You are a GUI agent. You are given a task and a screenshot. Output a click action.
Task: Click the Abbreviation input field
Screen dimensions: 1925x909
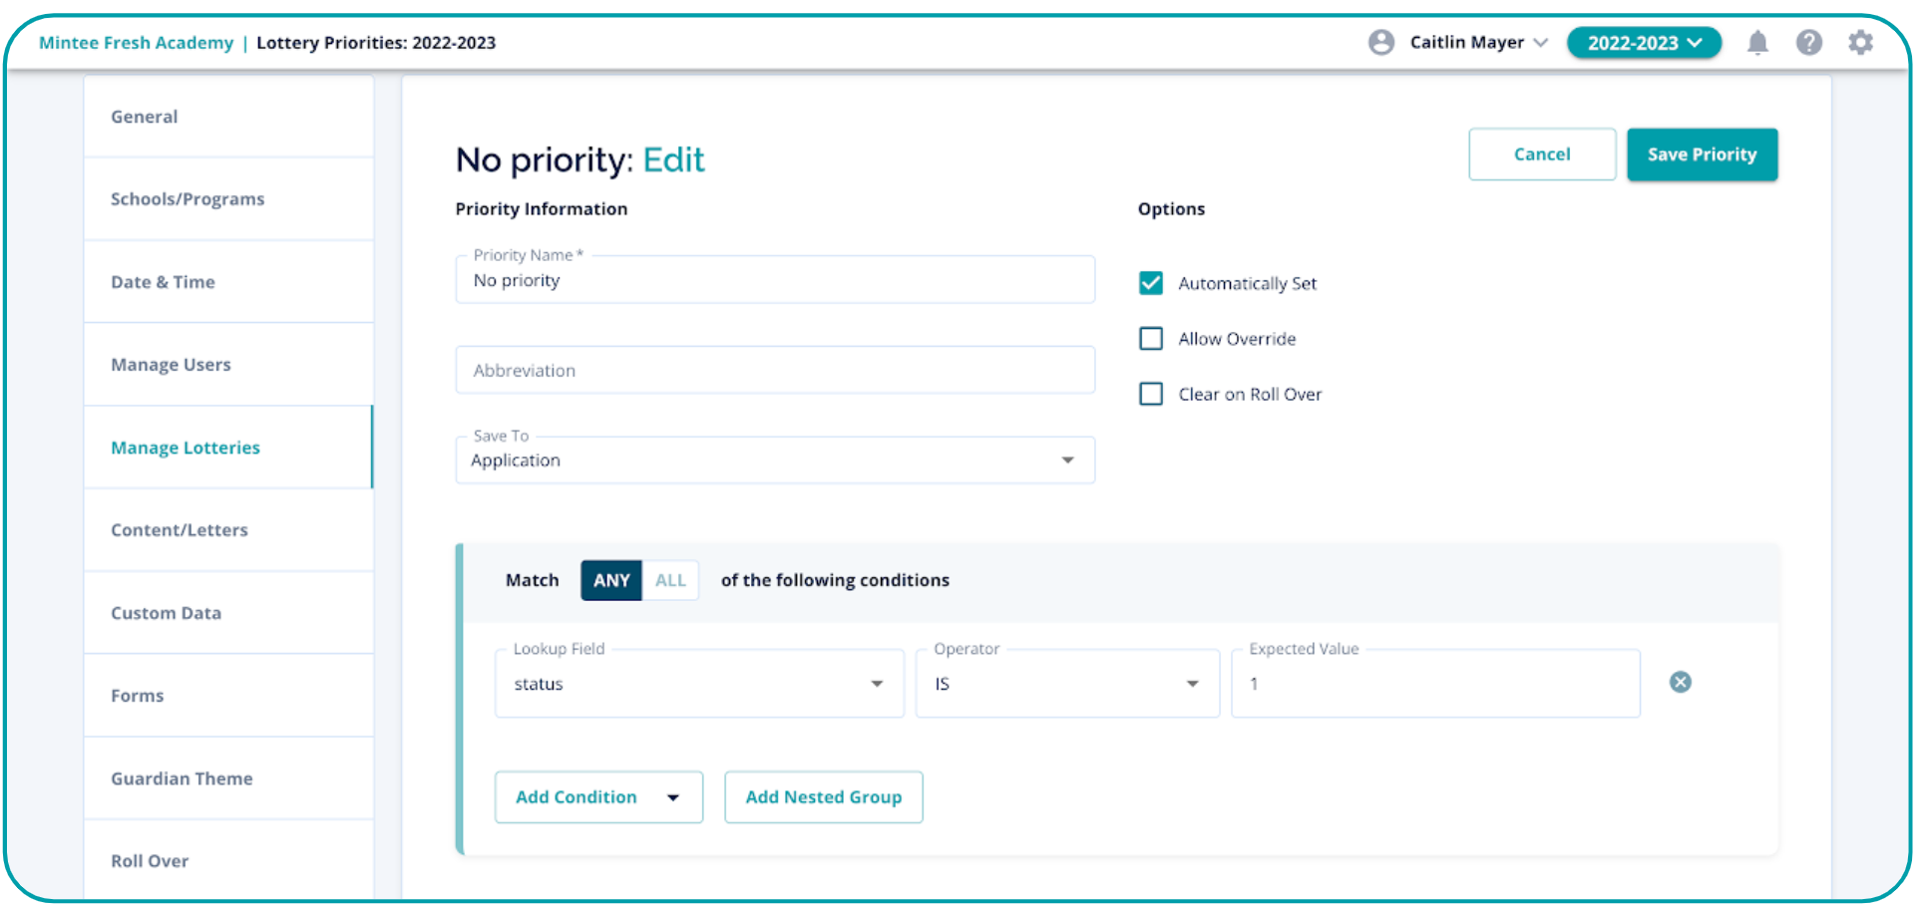[775, 371]
